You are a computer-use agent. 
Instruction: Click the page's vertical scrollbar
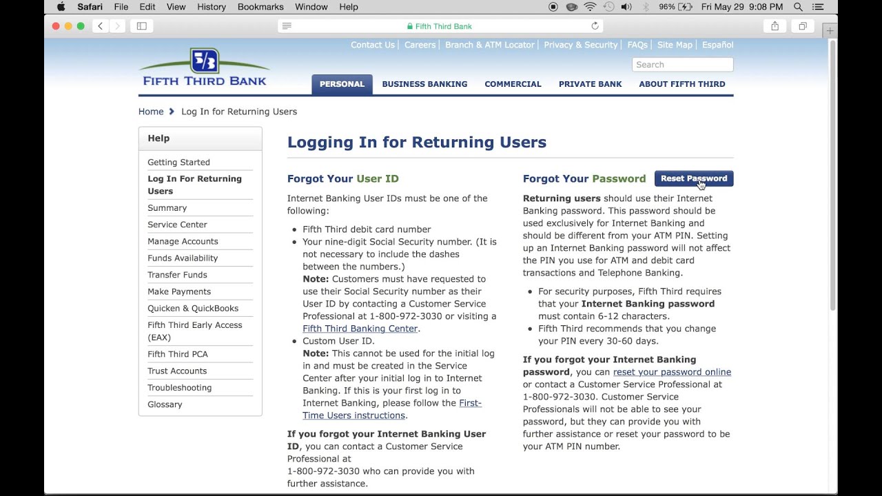tap(832, 175)
